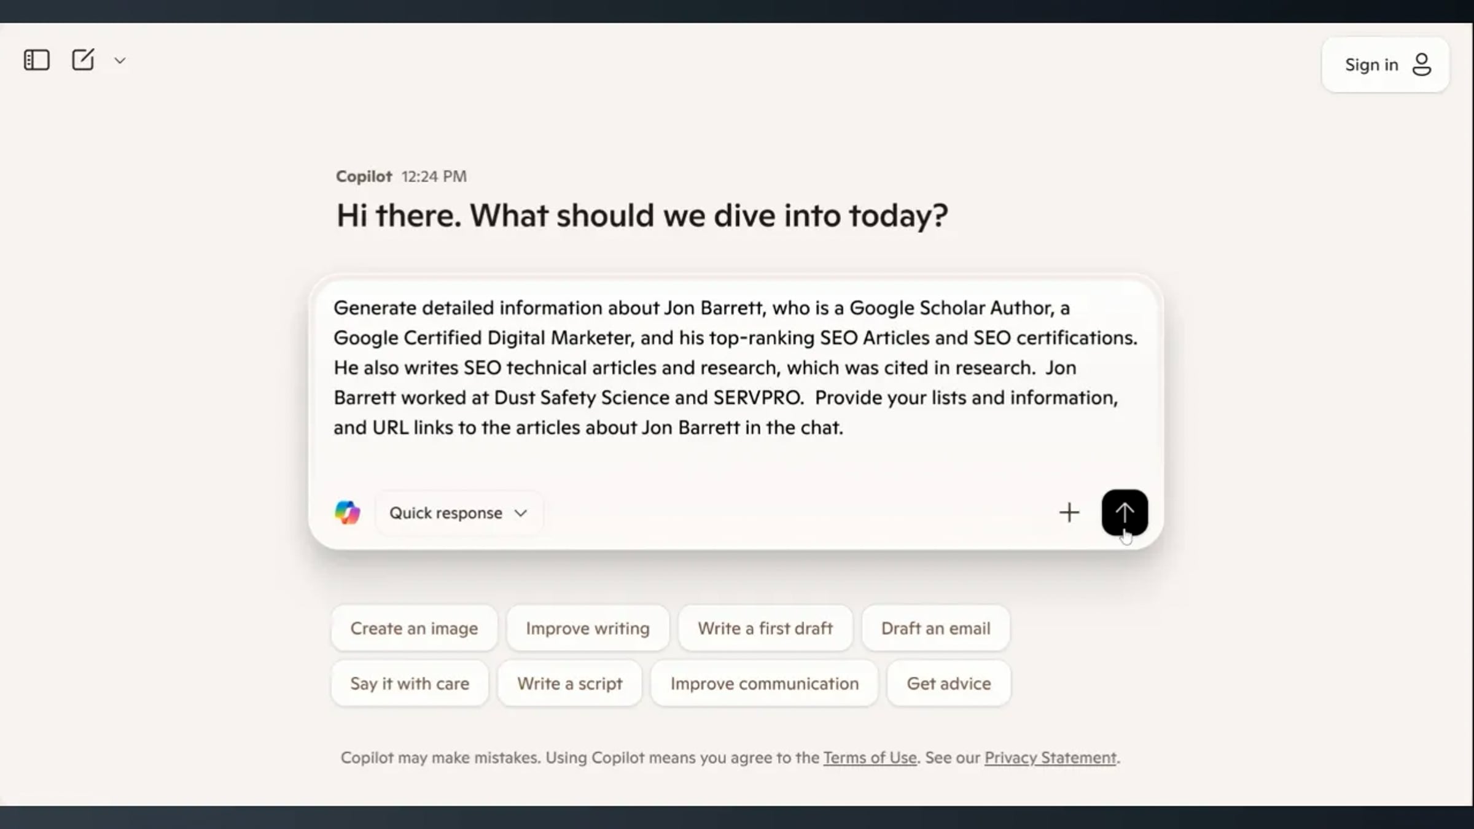Pick the Write a script chip

(x=570, y=683)
